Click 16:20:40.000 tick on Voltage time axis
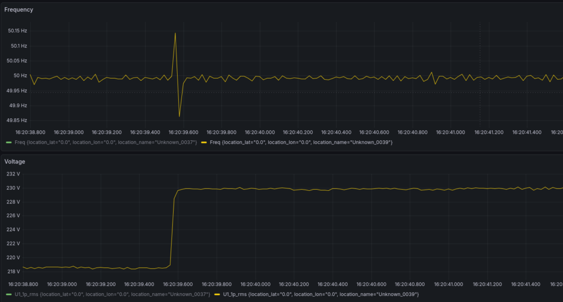This screenshot has height=302, width=563. click(x=258, y=284)
